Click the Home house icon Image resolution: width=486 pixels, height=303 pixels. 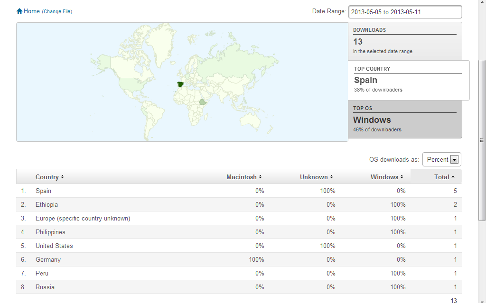[x=19, y=11]
